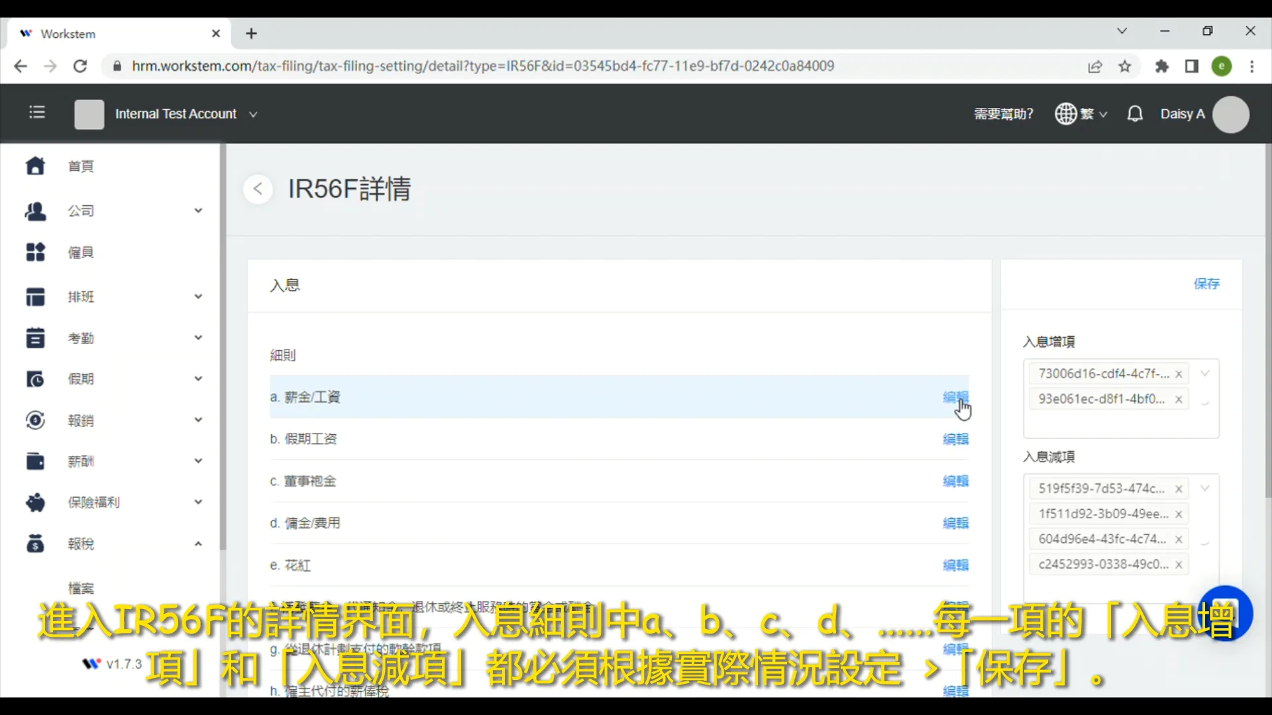Remove the 519f5f39 tag with its x
The width and height of the screenshot is (1272, 715).
coord(1180,489)
